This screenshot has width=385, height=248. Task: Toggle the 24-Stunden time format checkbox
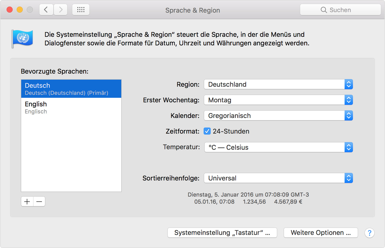[x=207, y=131]
